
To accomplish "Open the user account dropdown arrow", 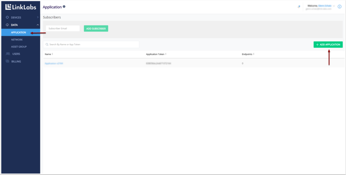I will 334,6.
